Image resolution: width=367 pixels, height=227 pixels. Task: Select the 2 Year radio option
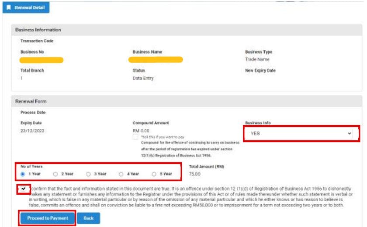(55, 174)
